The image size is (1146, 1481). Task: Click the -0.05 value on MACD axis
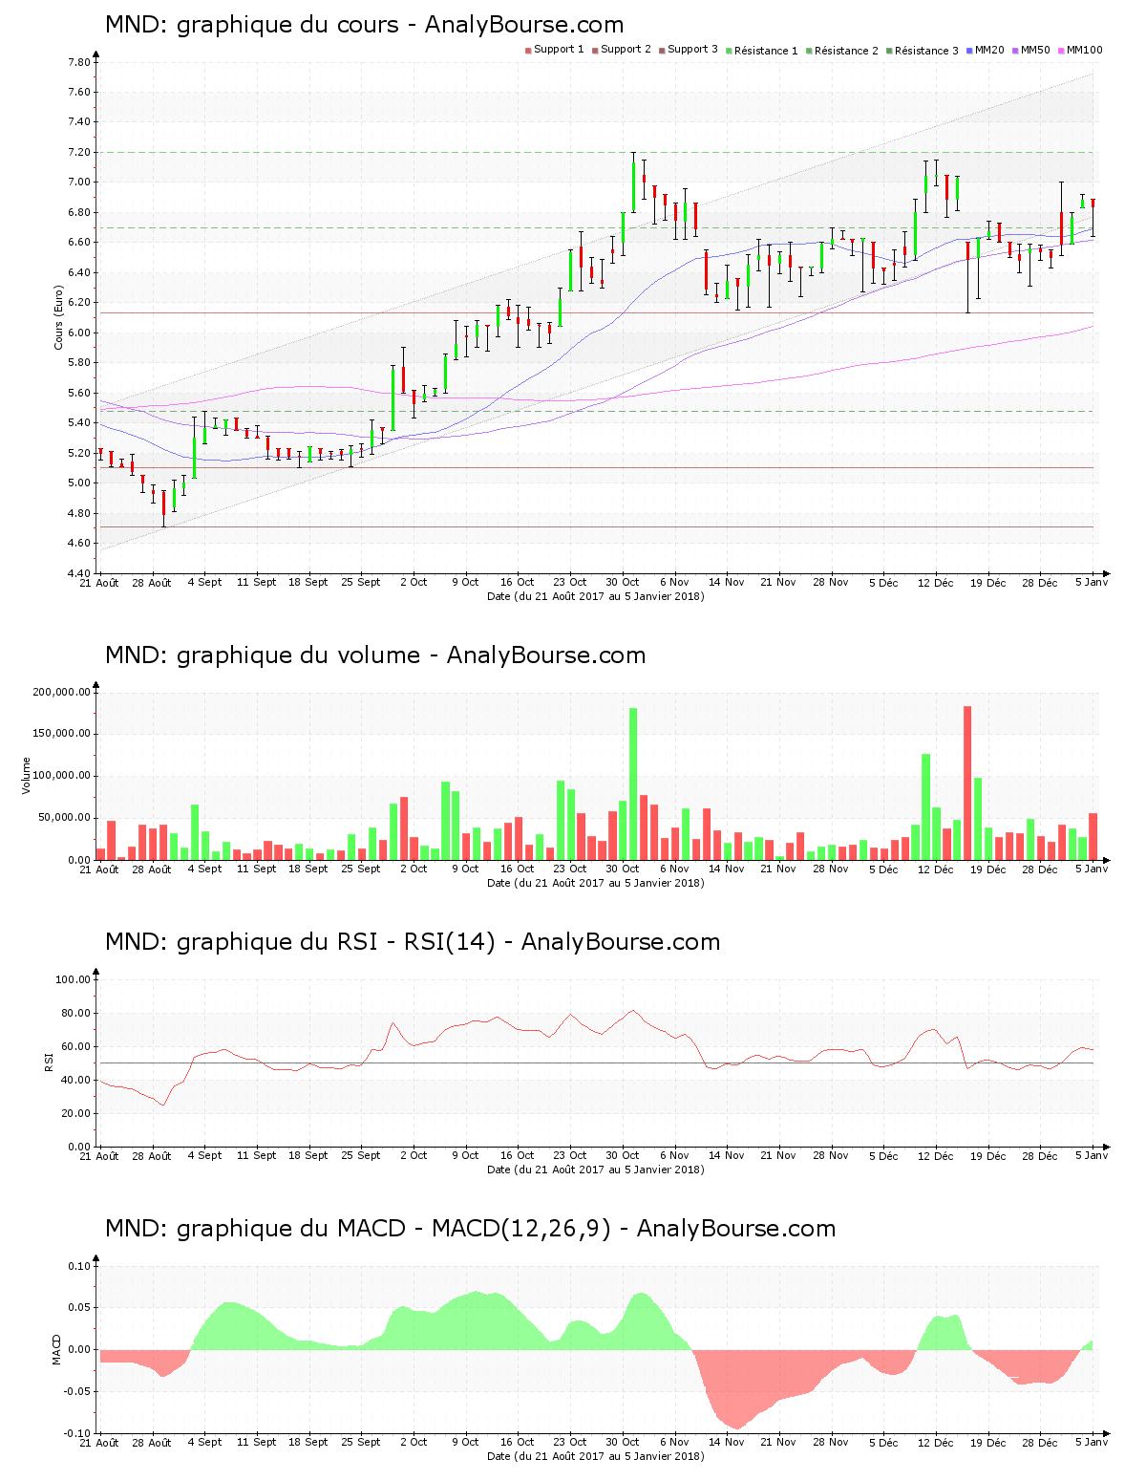[x=77, y=1391]
